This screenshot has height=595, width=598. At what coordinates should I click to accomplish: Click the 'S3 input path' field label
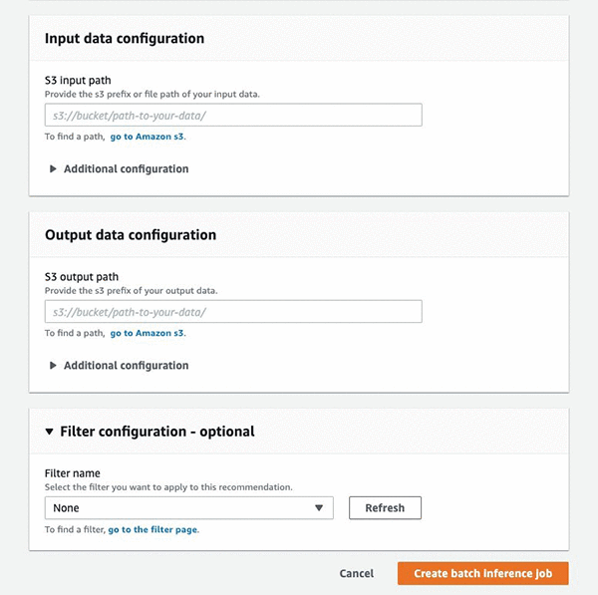click(79, 81)
